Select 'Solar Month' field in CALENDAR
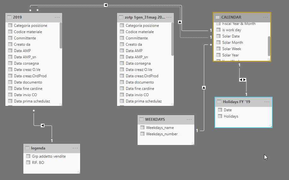This screenshot has width=289, height=180. coord(233,43)
